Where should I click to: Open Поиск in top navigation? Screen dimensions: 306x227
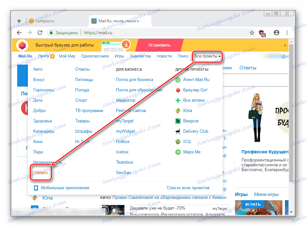click(x=183, y=56)
